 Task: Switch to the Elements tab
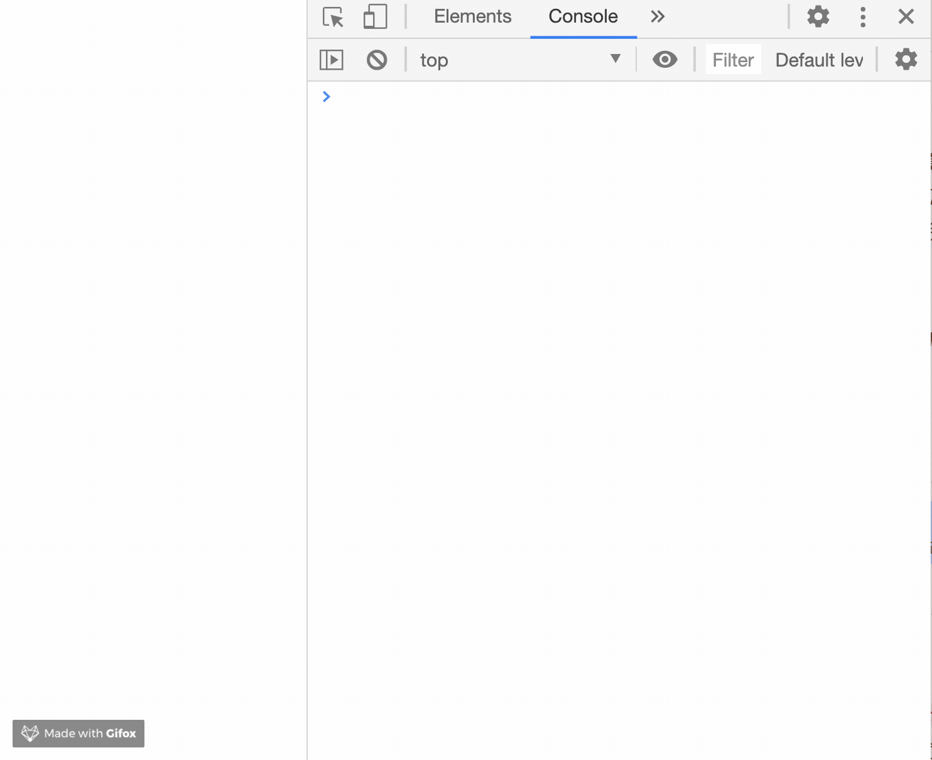click(x=472, y=17)
